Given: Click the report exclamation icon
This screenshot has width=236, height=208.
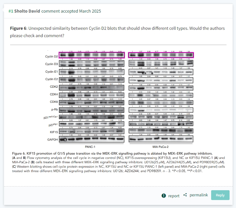Looking at the screenshot, I should coord(164,196).
